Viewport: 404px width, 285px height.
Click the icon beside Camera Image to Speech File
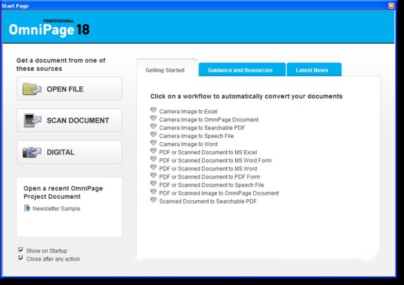[x=154, y=135]
